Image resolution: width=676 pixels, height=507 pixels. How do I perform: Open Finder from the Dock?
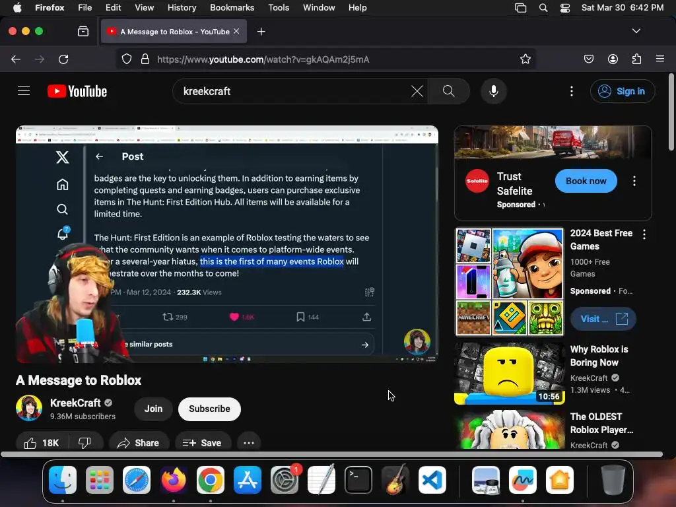click(x=63, y=479)
